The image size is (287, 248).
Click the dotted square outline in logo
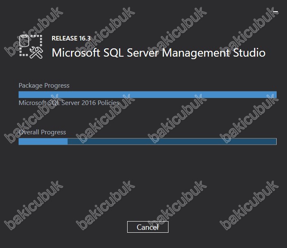coord(31,45)
